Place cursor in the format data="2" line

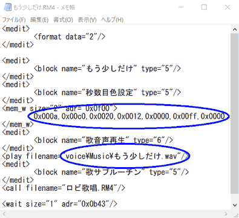click(70, 37)
